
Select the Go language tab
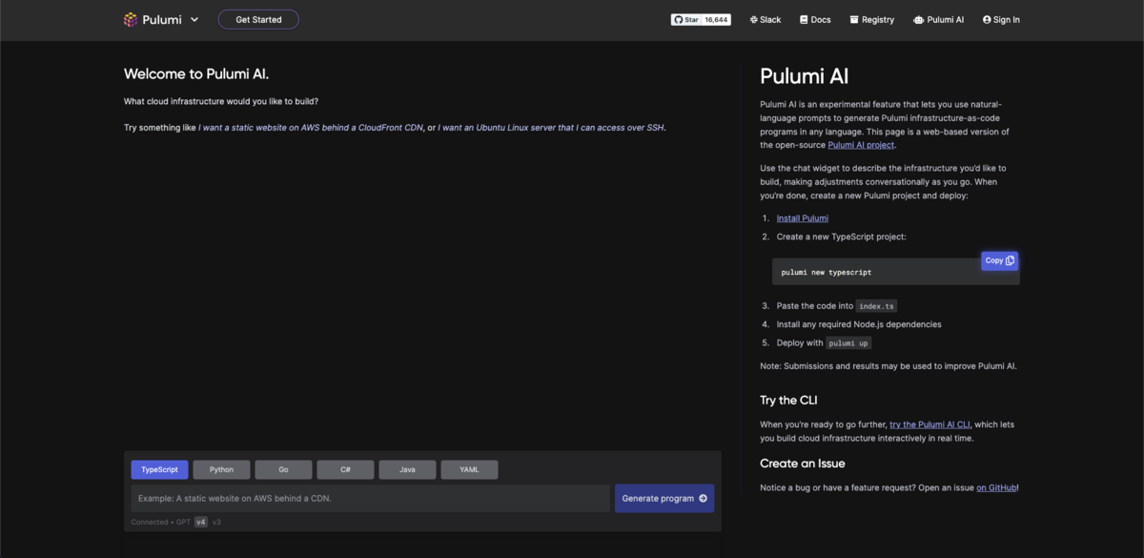click(x=283, y=469)
